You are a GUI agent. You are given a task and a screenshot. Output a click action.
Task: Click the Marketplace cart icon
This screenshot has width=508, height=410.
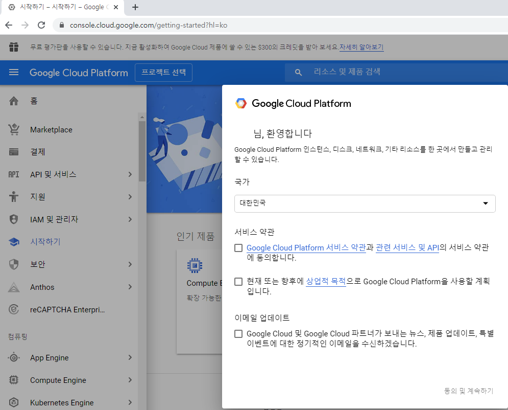click(x=14, y=129)
